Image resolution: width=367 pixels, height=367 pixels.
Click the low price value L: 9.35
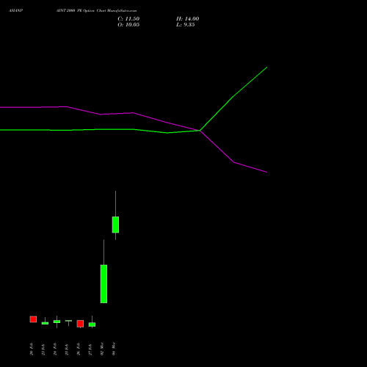coord(185,25)
